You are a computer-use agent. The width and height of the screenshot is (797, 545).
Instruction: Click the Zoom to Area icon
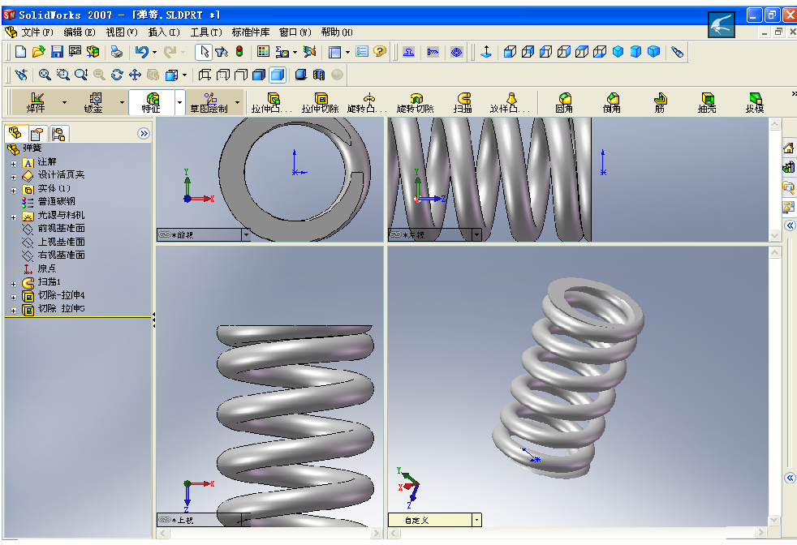click(x=63, y=75)
